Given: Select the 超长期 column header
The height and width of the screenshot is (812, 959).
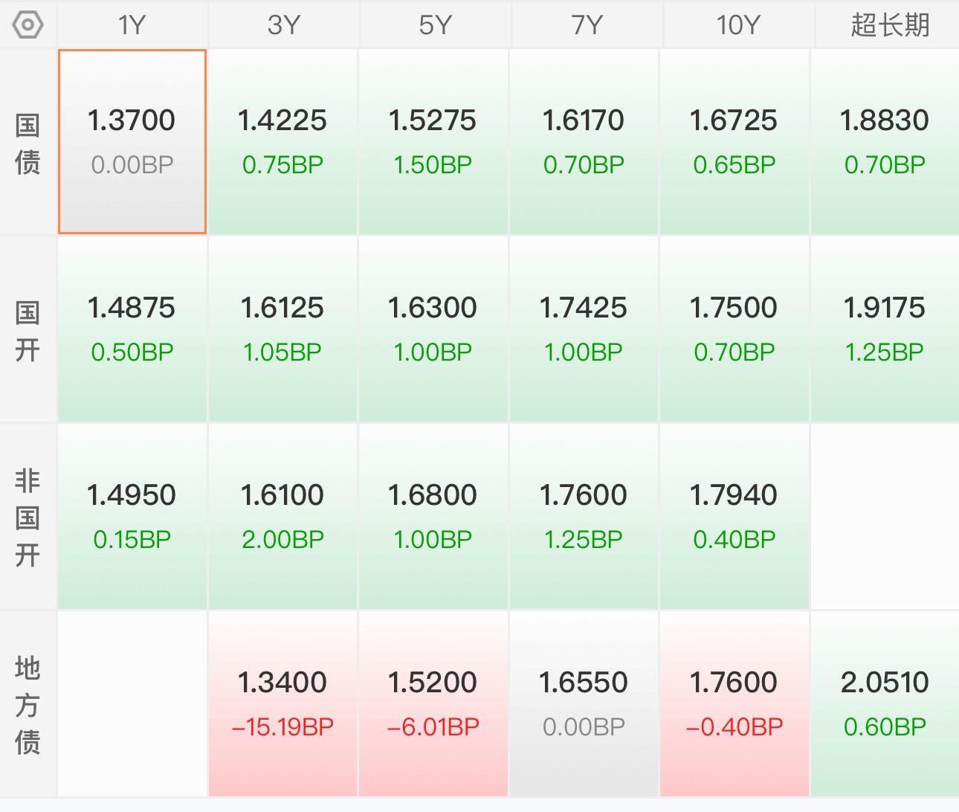Looking at the screenshot, I should pos(889,25).
